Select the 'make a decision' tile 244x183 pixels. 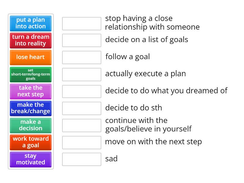tap(30, 125)
